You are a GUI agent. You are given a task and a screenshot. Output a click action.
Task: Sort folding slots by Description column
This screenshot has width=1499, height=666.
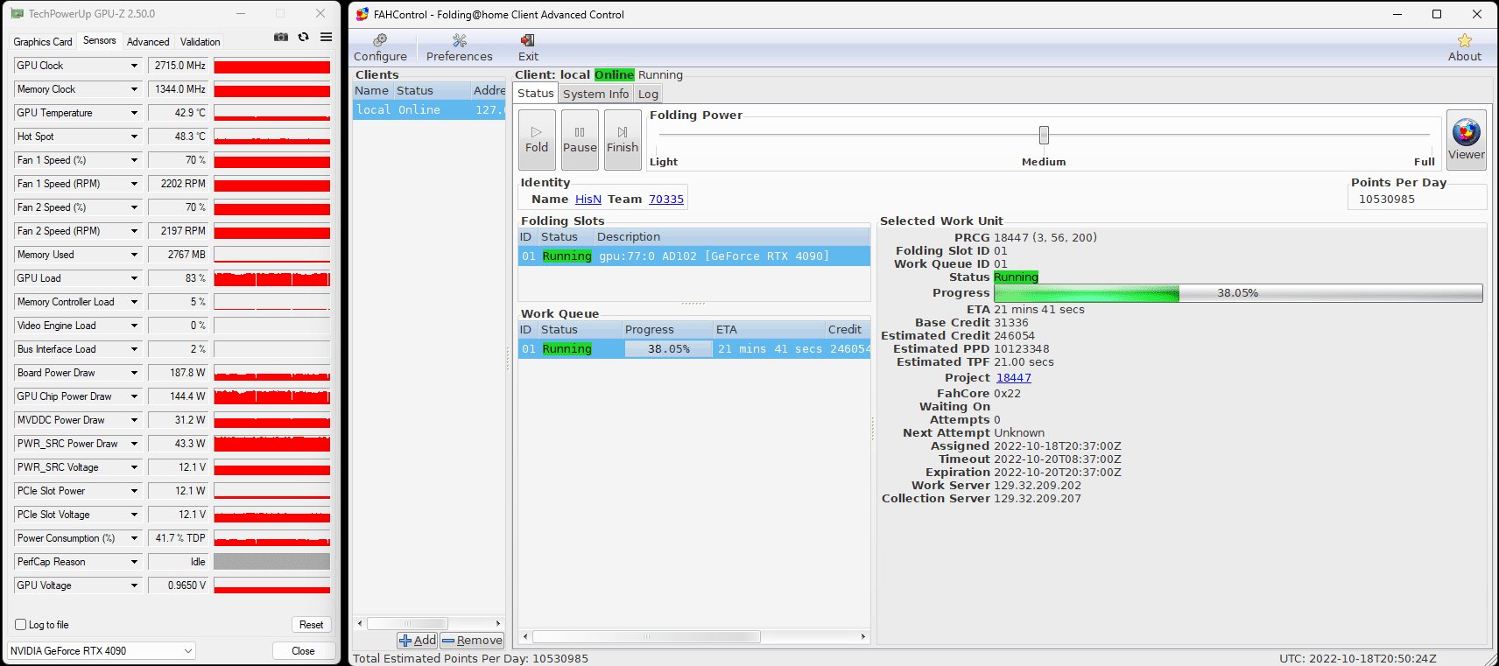[732, 237]
